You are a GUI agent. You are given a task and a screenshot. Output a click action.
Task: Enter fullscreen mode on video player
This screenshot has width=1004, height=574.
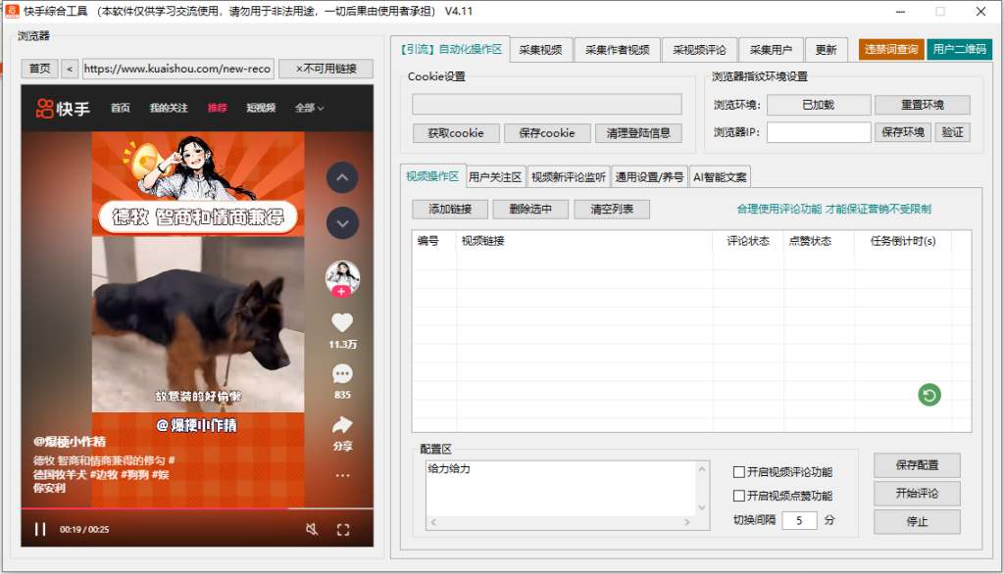(x=343, y=529)
